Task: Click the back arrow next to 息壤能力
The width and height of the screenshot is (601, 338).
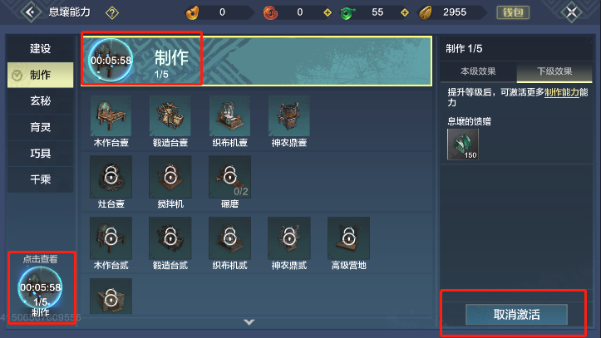Action: pyautogui.click(x=31, y=12)
